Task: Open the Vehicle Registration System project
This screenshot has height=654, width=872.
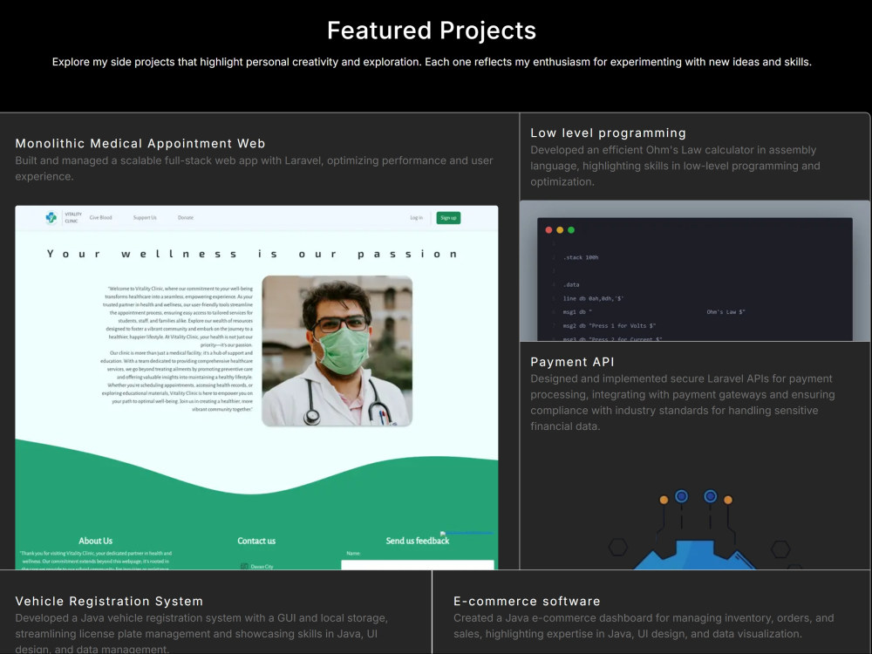Action: (109, 601)
